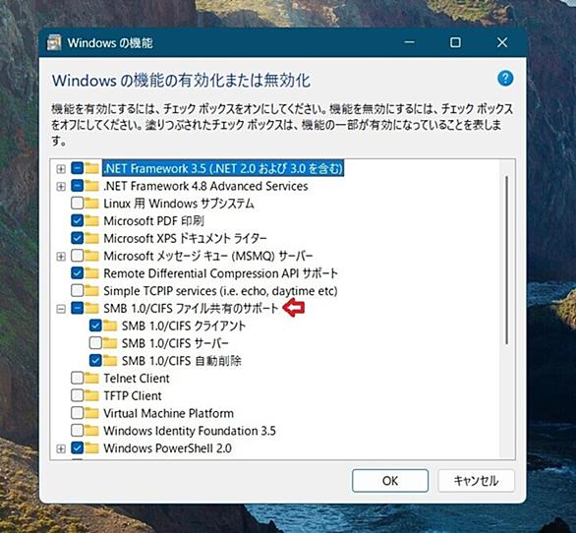The image size is (576, 533).
Task: Toggle the Telnet Client checkbox
Action: pos(77,378)
